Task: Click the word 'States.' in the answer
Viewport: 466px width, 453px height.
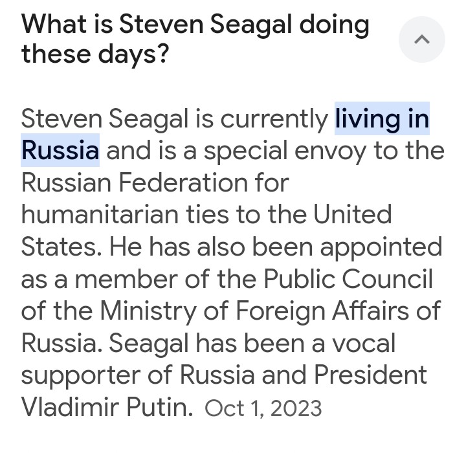Action: pos(61,247)
